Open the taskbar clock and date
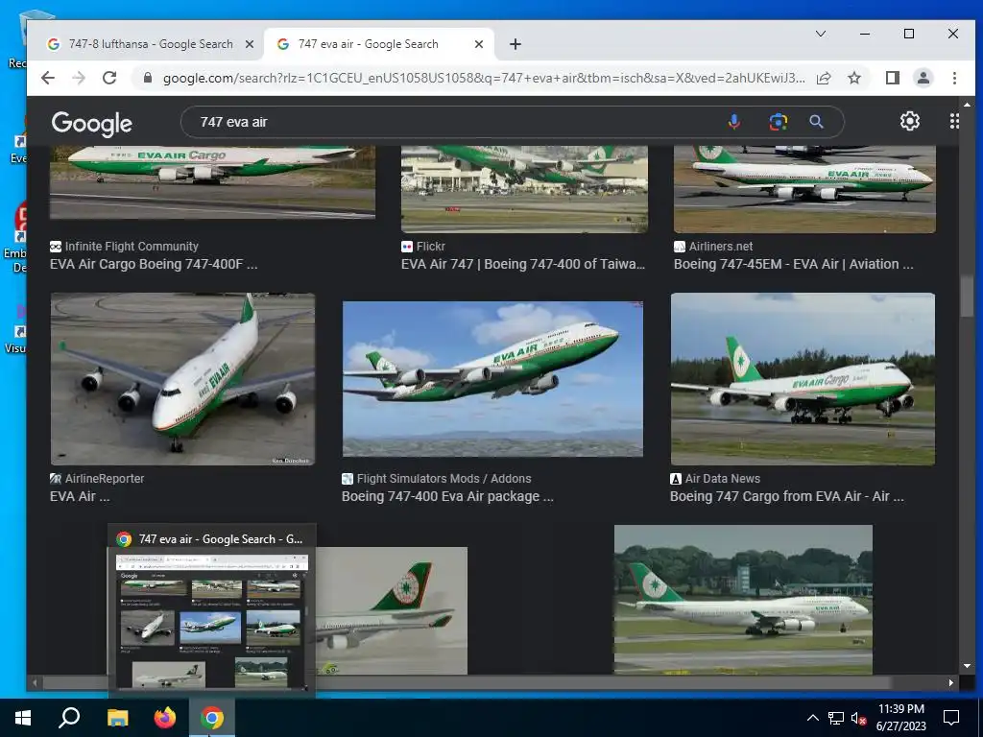 click(900, 718)
